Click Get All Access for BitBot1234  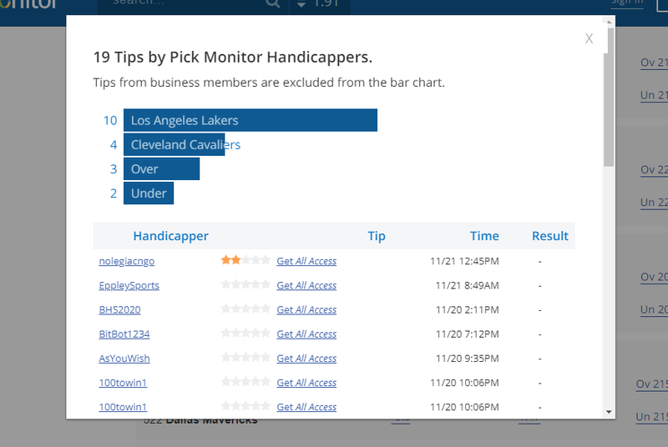click(306, 334)
